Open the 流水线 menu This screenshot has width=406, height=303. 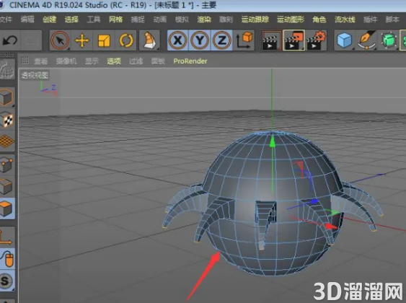(x=345, y=19)
